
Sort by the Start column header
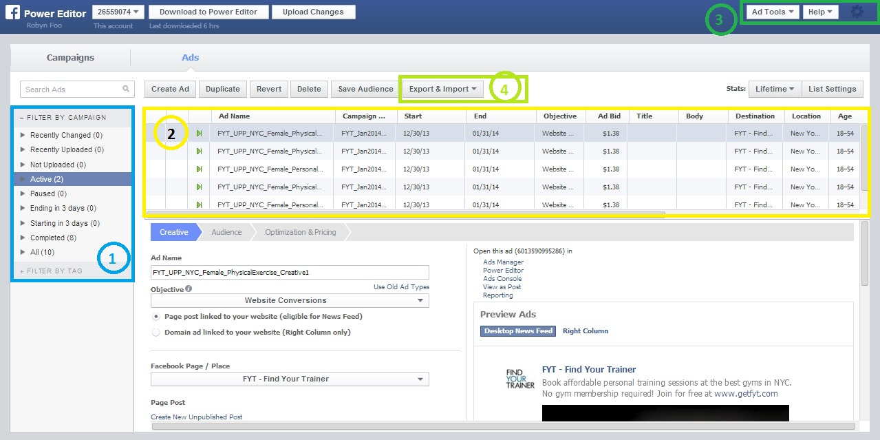(431, 116)
